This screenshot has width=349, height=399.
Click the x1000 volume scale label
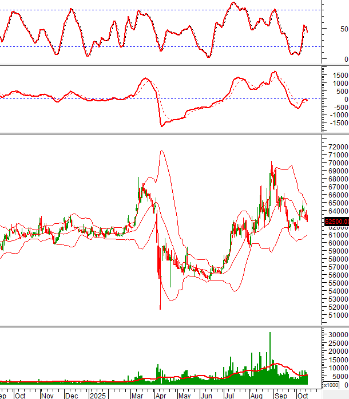click(331, 385)
